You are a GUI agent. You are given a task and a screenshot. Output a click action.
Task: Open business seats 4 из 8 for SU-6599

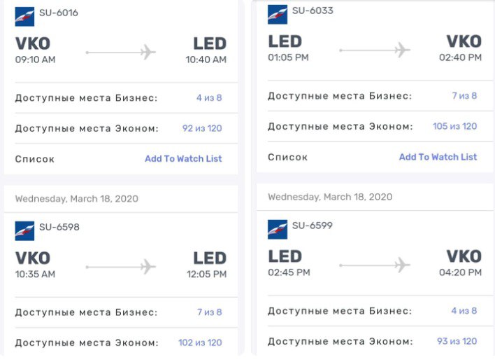464,311
